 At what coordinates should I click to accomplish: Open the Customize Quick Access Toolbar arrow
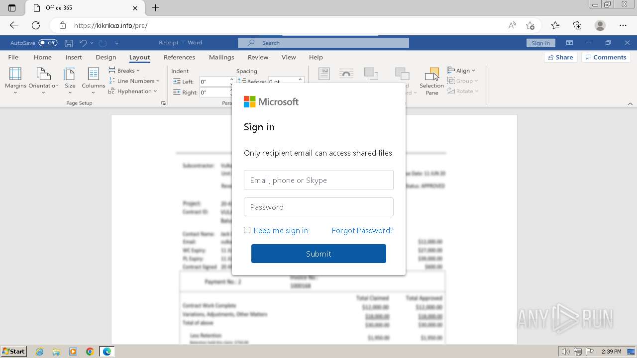click(x=117, y=43)
